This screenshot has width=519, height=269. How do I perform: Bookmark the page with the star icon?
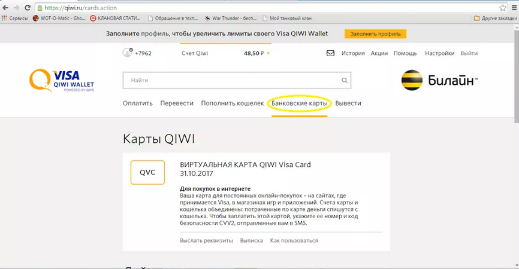503,8
